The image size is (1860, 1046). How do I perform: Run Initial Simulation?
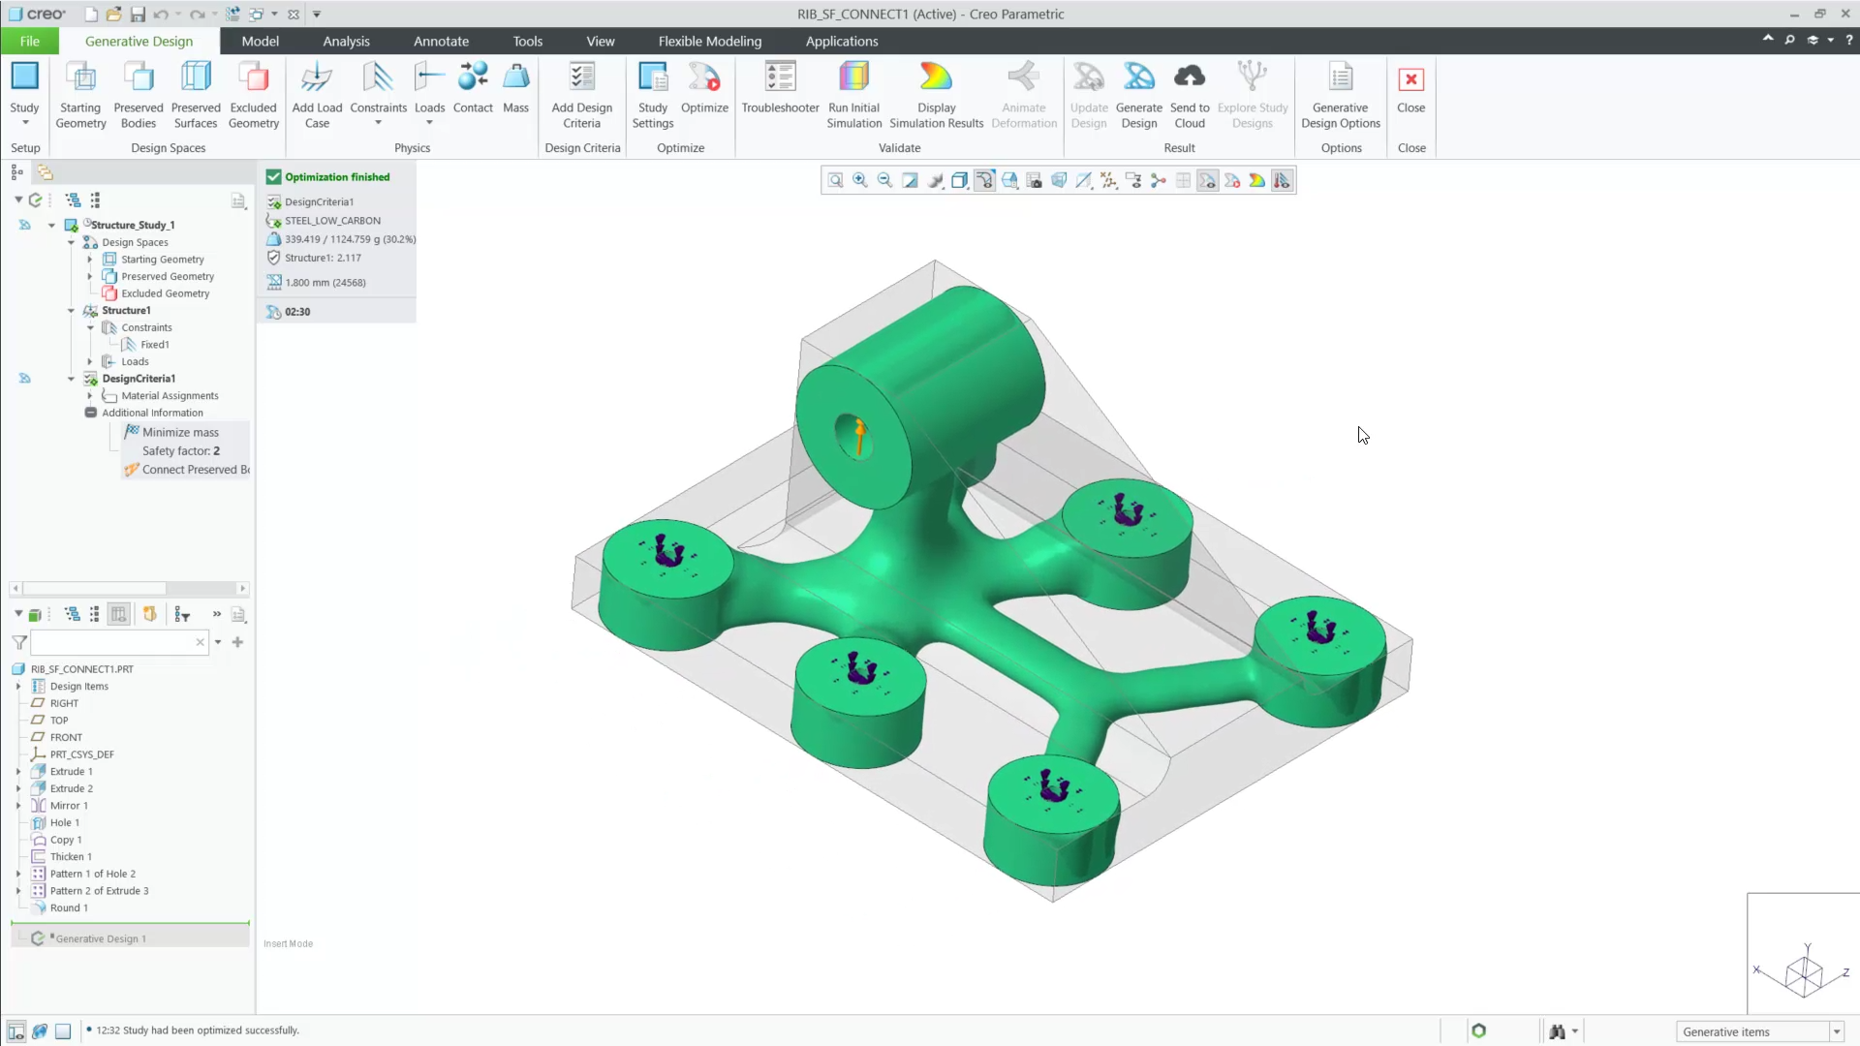coord(854,95)
